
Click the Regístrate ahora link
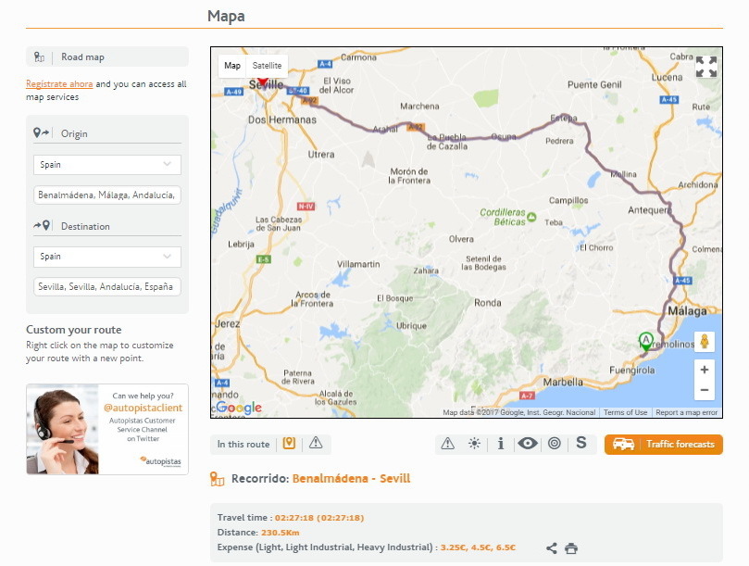[59, 84]
